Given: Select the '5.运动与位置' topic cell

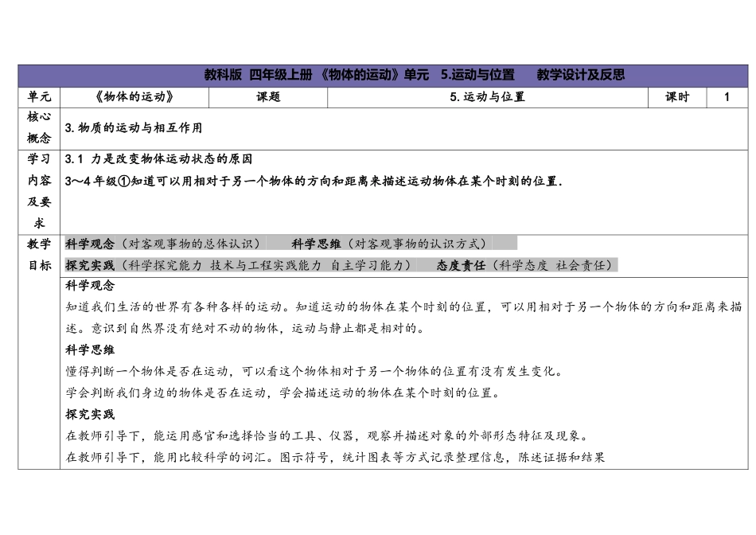Looking at the screenshot, I should pyautogui.click(x=488, y=97).
